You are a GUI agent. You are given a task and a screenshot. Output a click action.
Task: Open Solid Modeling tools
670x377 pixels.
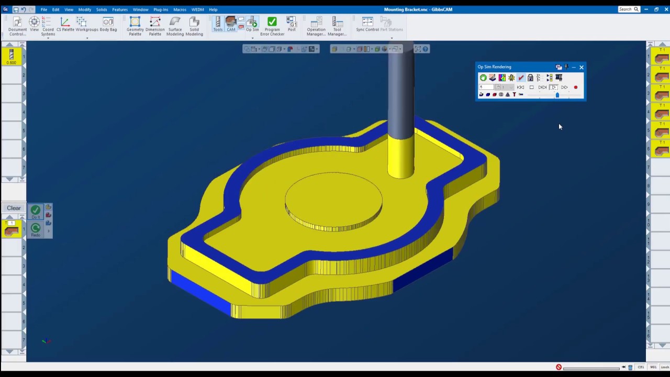click(194, 26)
